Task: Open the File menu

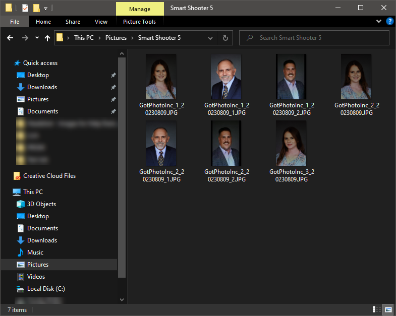Action: [x=15, y=22]
